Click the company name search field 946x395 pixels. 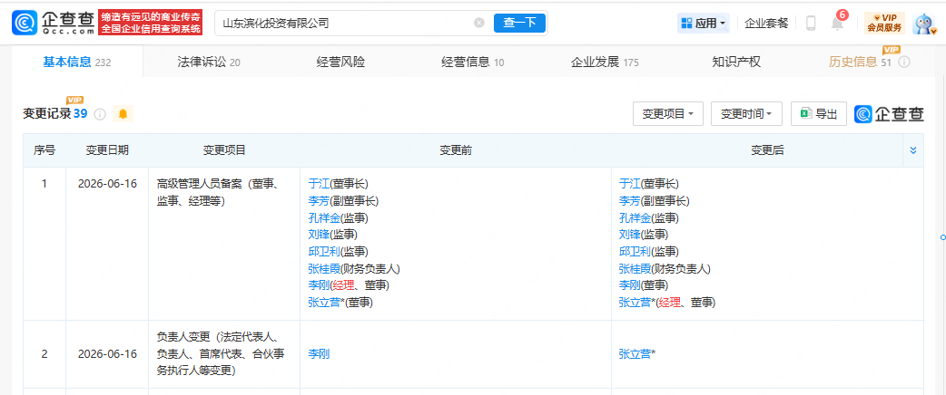344,23
